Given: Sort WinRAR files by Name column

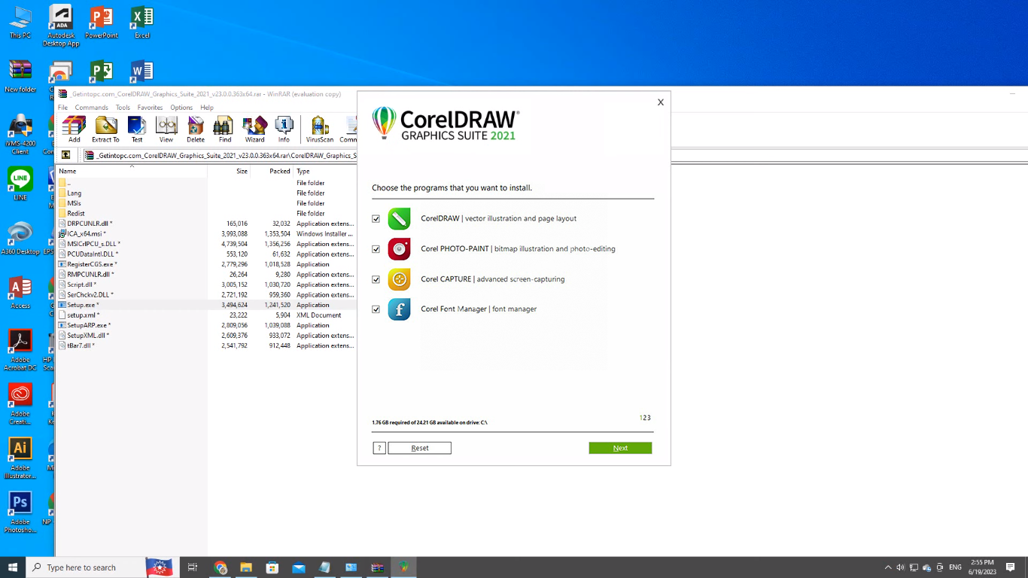Looking at the screenshot, I should pyautogui.click(x=132, y=172).
